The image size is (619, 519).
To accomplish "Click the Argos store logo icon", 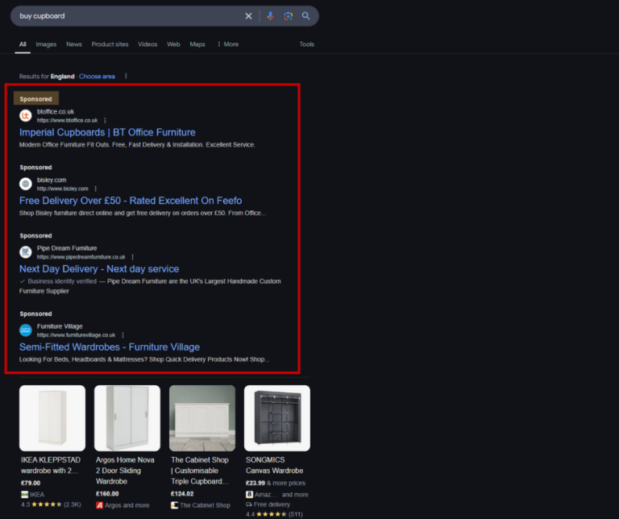I will [x=99, y=505].
